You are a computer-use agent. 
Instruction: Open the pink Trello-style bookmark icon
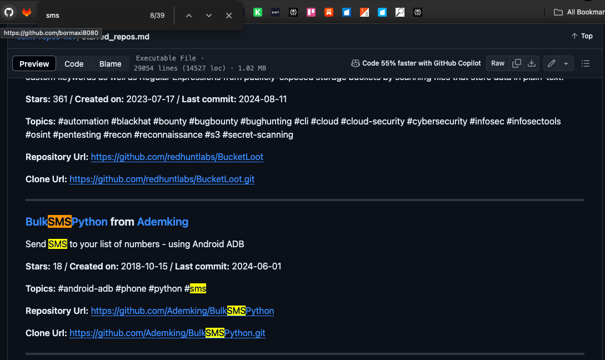pyautogui.click(x=311, y=12)
